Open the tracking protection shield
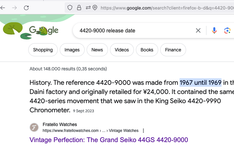The height and width of the screenshot is (147, 234). pyautogui.click(x=70, y=8)
